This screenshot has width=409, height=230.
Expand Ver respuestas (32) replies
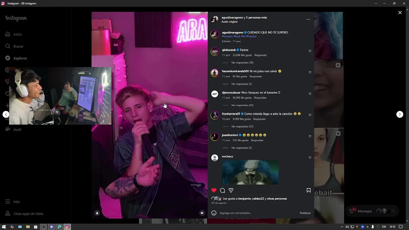tap(242, 105)
